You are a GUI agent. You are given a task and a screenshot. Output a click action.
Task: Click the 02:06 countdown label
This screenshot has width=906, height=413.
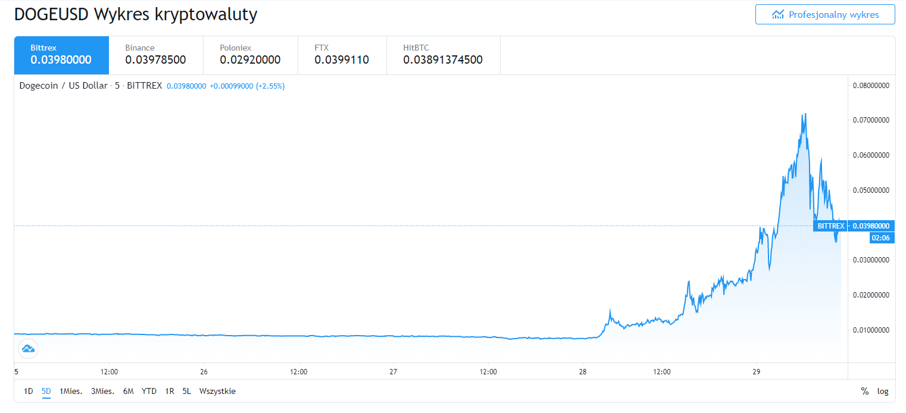[x=882, y=237]
